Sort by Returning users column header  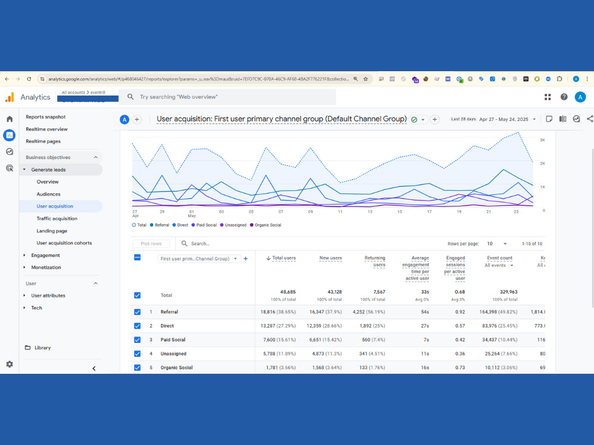pyautogui.click(x=375, y=262)
